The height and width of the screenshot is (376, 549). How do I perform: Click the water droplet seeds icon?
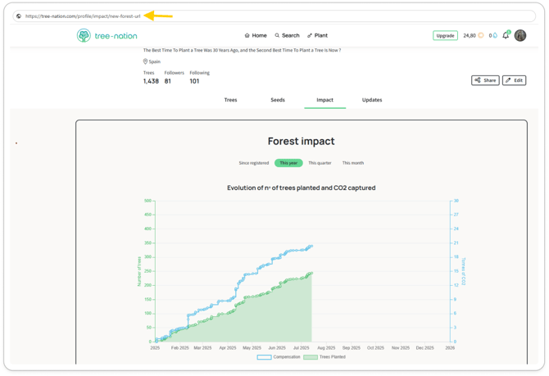pos(495,36)
